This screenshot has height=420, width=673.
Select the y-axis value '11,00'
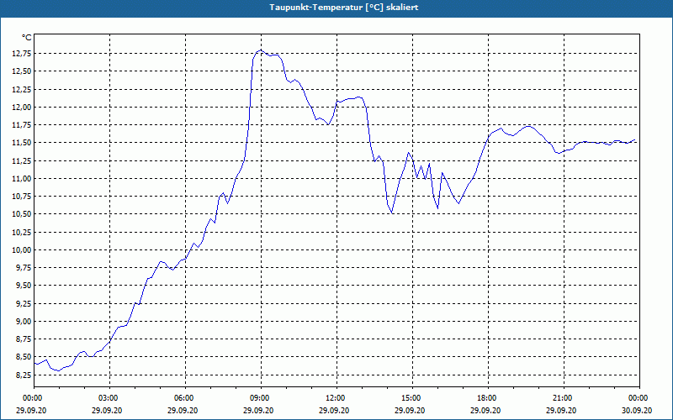coord(20,178)
